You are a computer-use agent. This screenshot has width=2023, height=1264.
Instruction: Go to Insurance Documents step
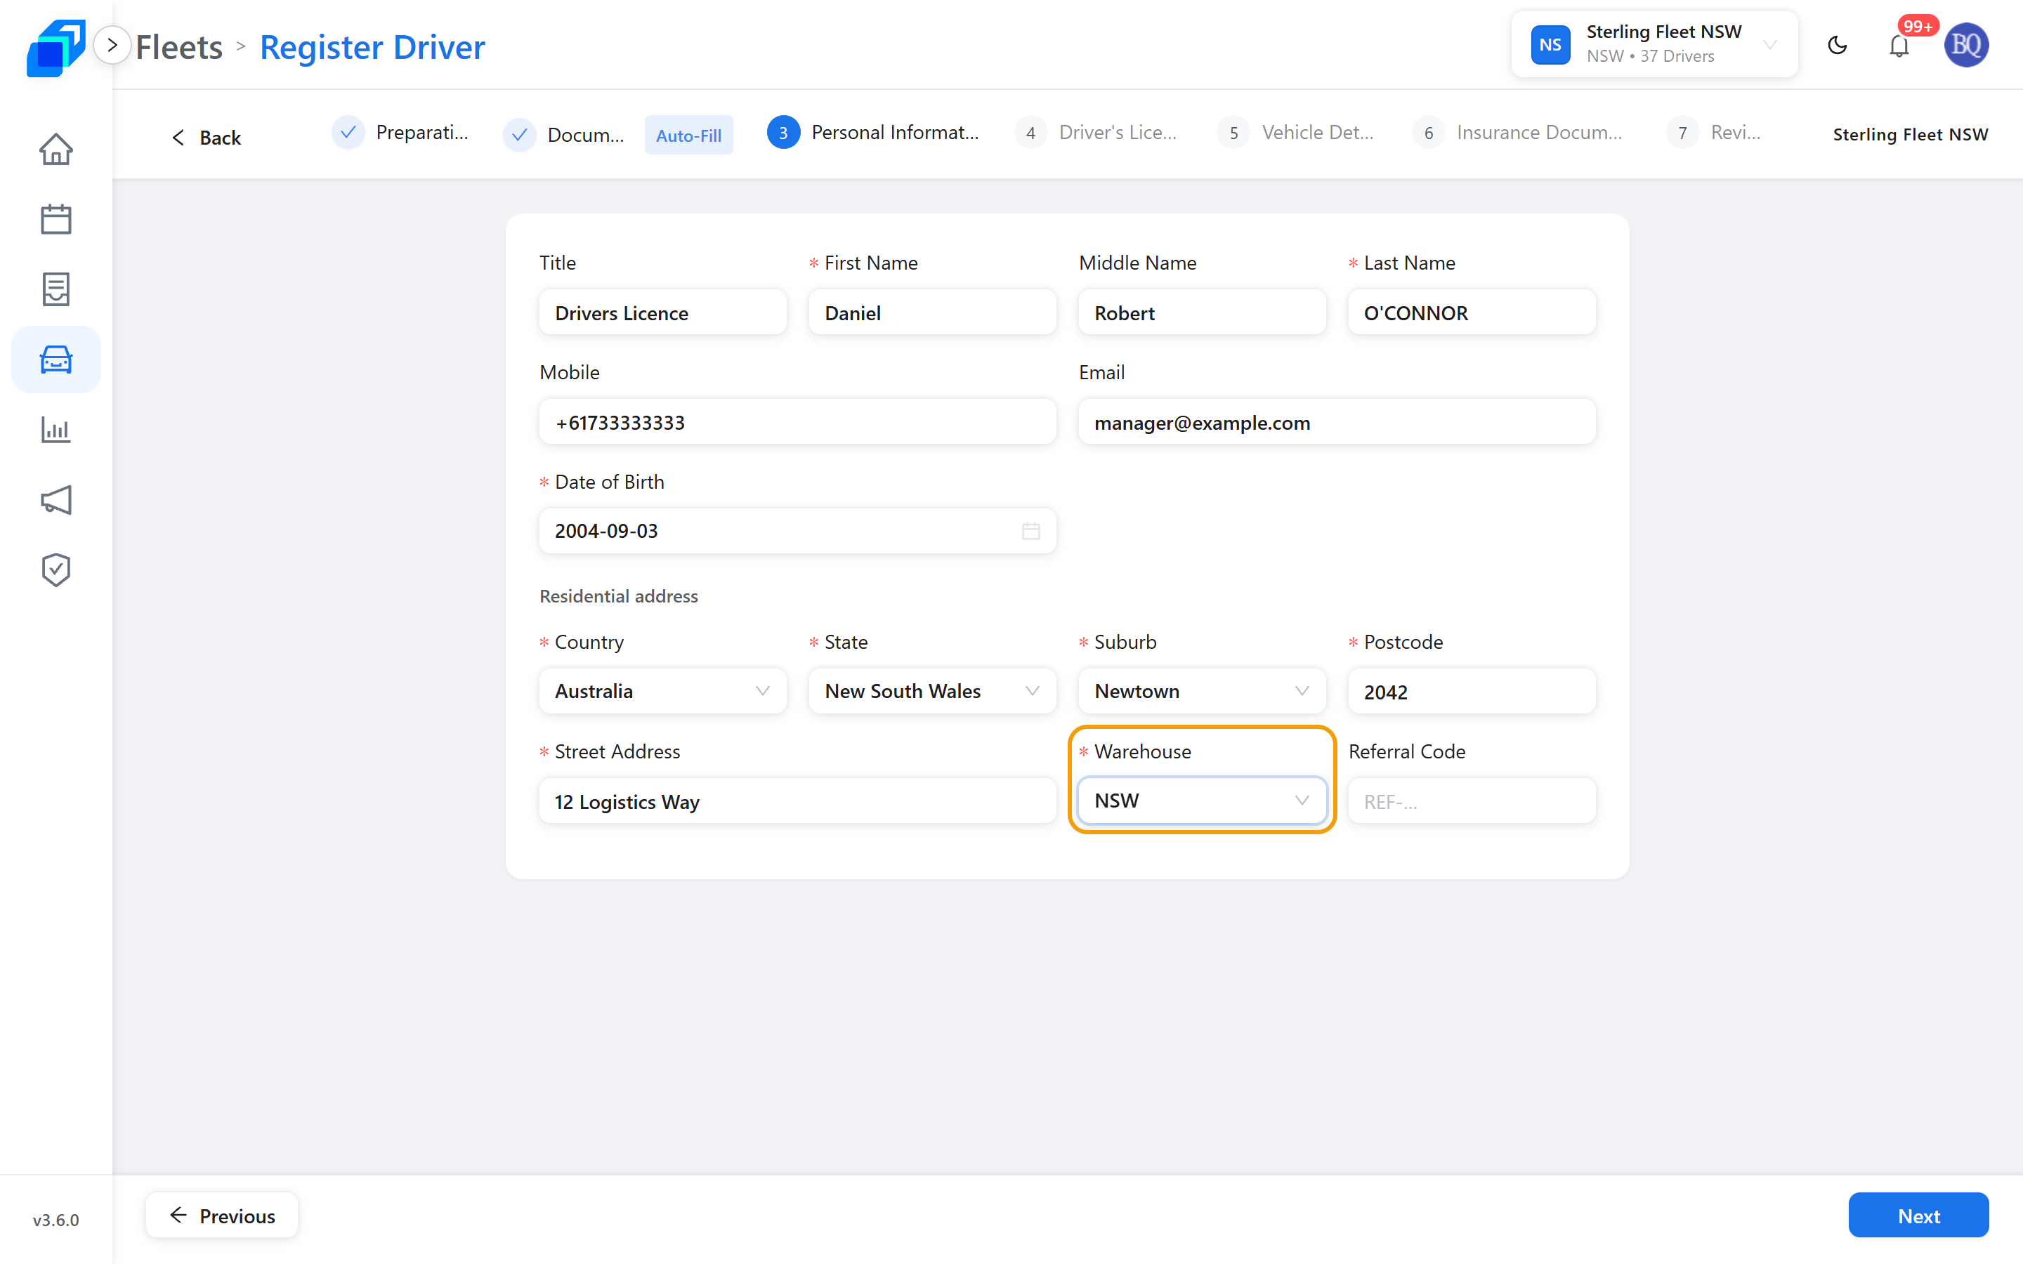pyautogui.click(x=1518, y=132)
